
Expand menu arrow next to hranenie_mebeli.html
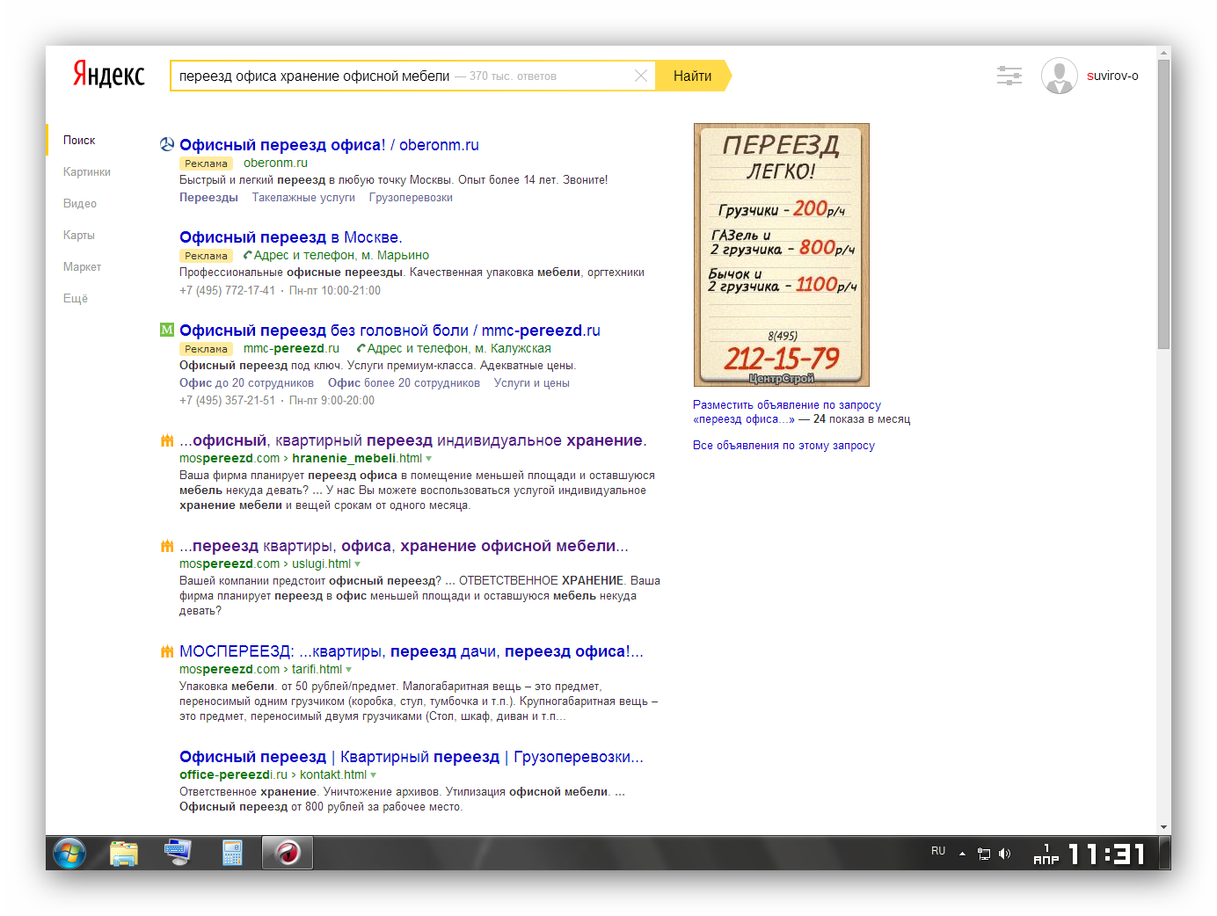click(x=429, y=459)
